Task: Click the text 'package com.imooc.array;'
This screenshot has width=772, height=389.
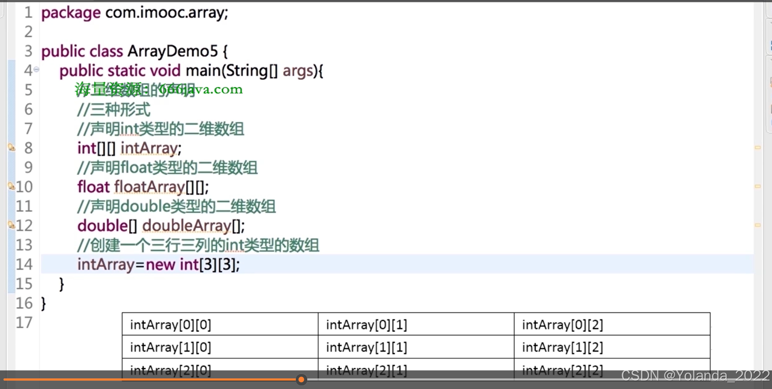Action: pyautogui.click(x=135, y=13)
